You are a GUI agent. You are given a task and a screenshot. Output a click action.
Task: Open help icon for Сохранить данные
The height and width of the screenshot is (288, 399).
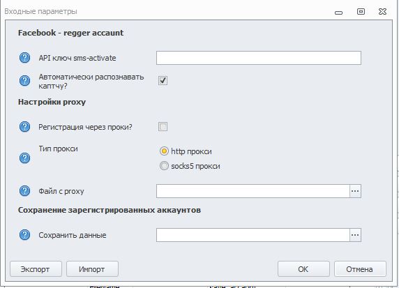[24, 235]
